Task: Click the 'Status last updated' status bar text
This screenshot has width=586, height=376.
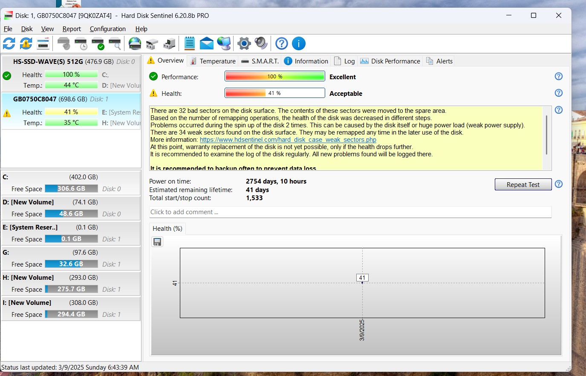Action: (70, 367)
